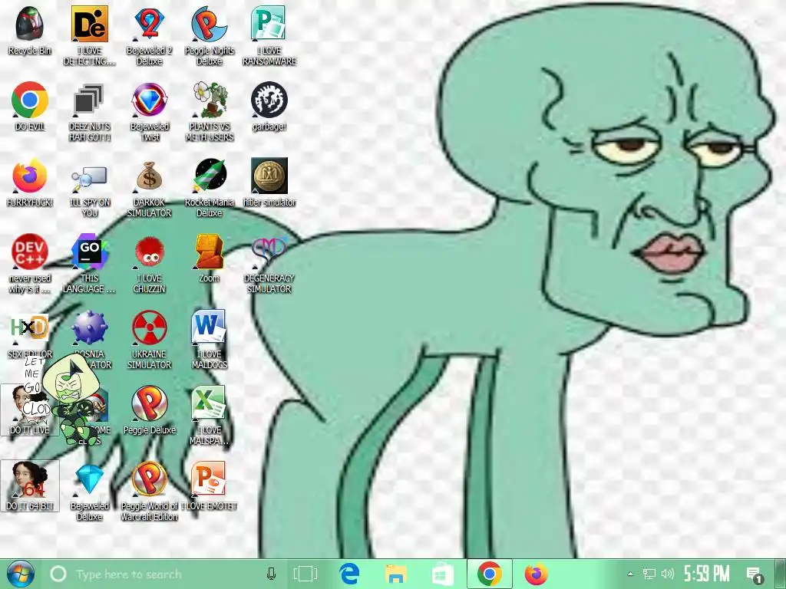Open the Dev C++ desktop shortcut
This screenshot has width=786, height=589.
(x=30, y=264)
